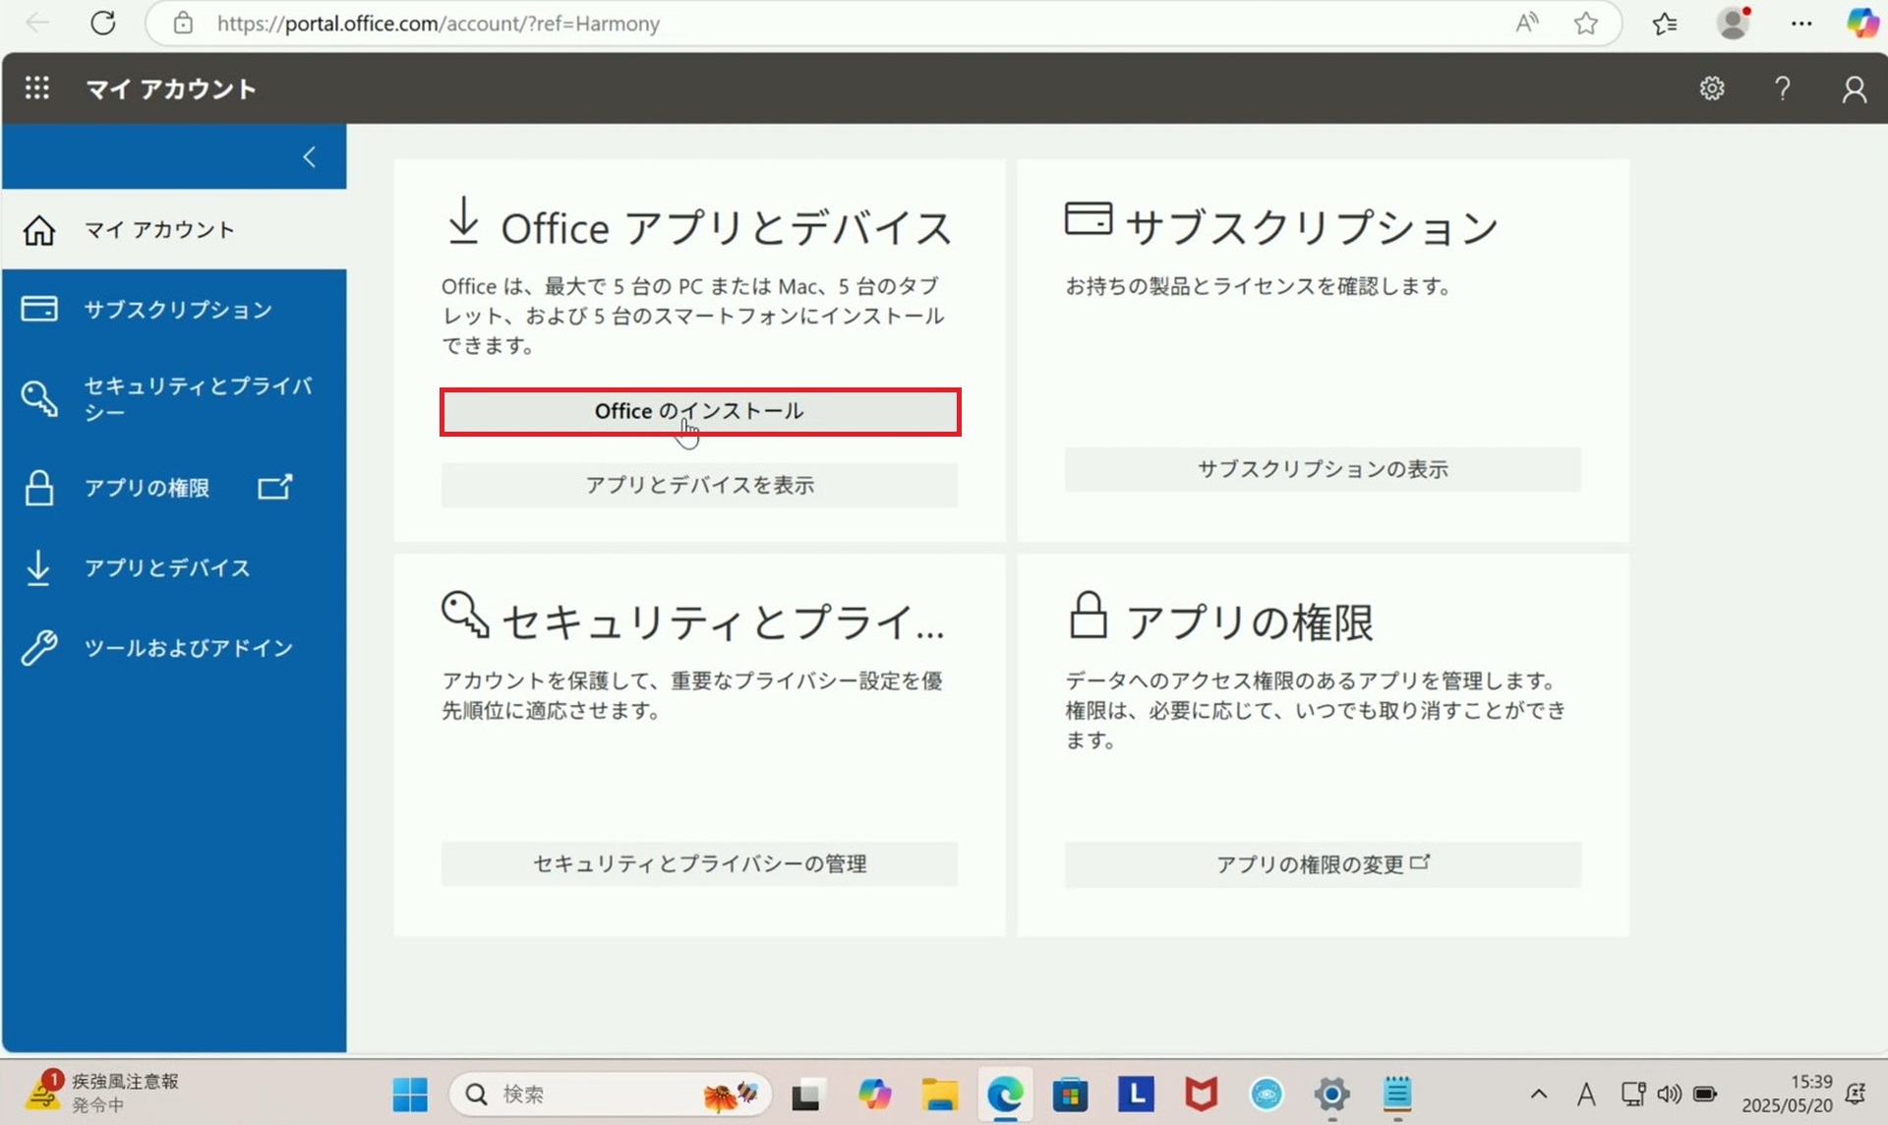Viewport: 1888px width, 1125px height.
Task: Click the アプリの権限 card heading
Action: [x=1249, y=622]
